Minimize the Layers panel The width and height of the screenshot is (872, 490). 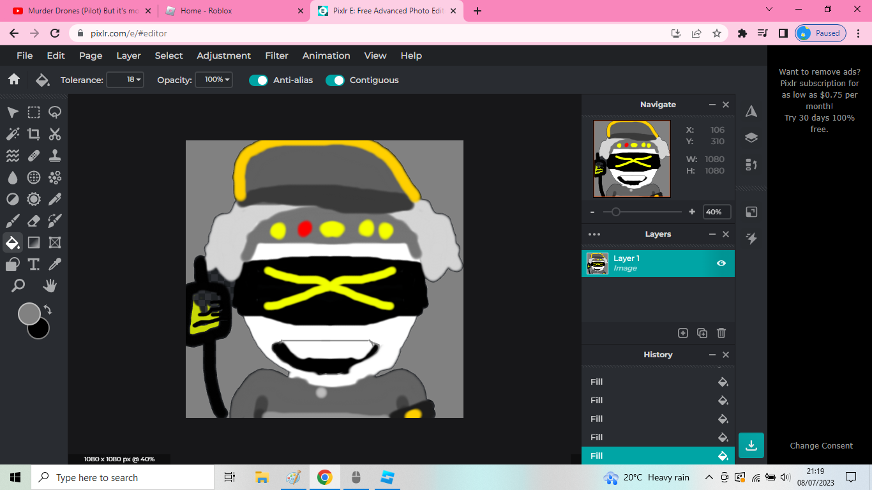(x=712, y=234)
